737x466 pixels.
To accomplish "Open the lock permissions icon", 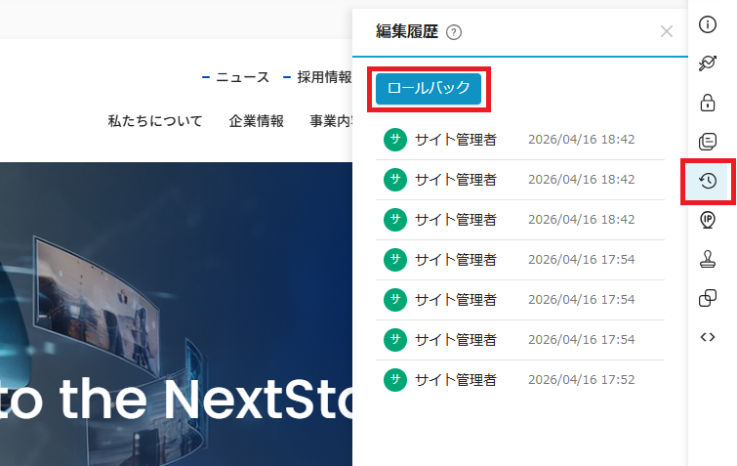I will (709, 103).
